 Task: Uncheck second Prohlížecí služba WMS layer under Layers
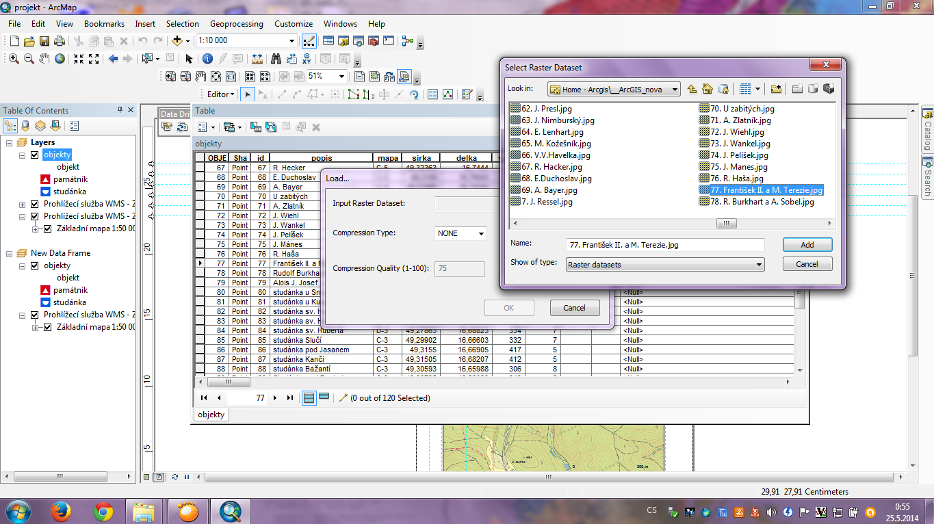click(x=35, y=216)
